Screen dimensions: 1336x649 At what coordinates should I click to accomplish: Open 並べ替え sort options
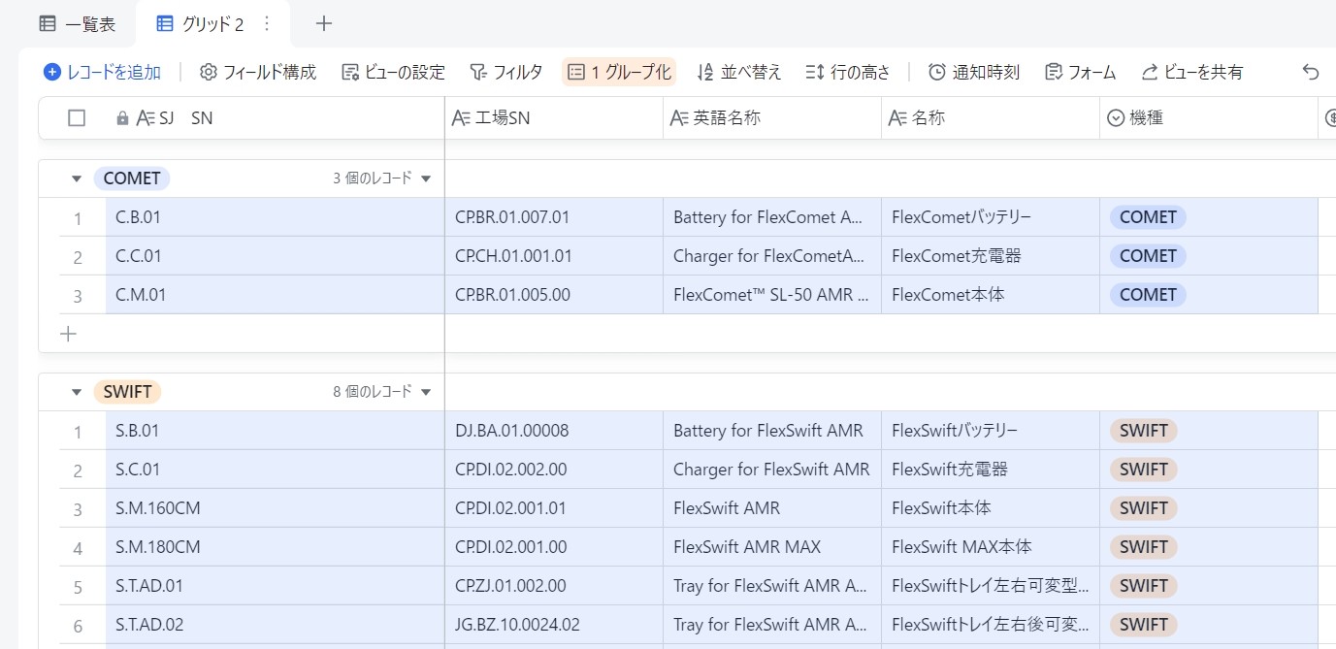click(739, 72)
